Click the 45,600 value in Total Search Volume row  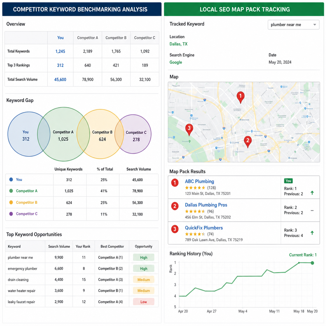point(60,79)
